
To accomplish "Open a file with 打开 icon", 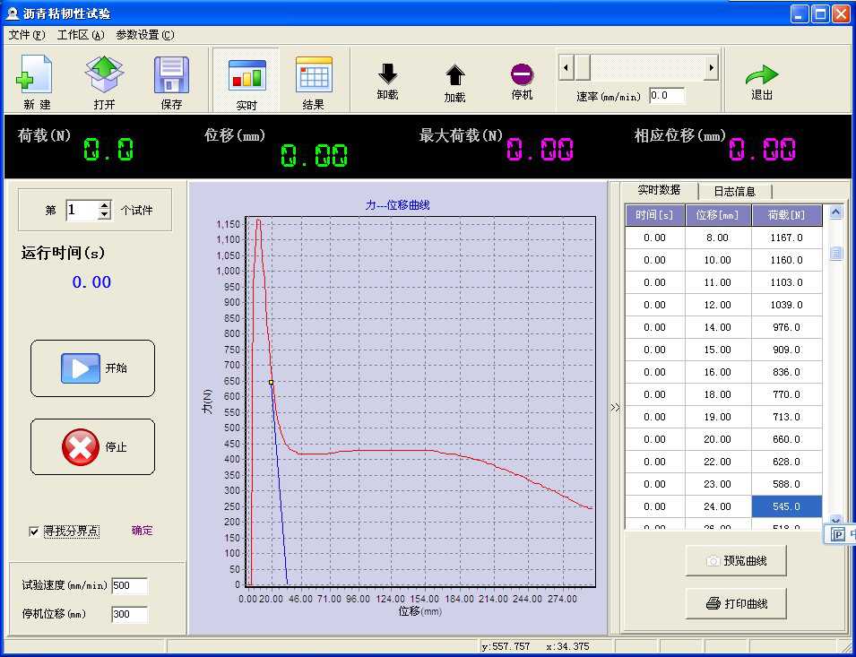I will pos(104,74).
